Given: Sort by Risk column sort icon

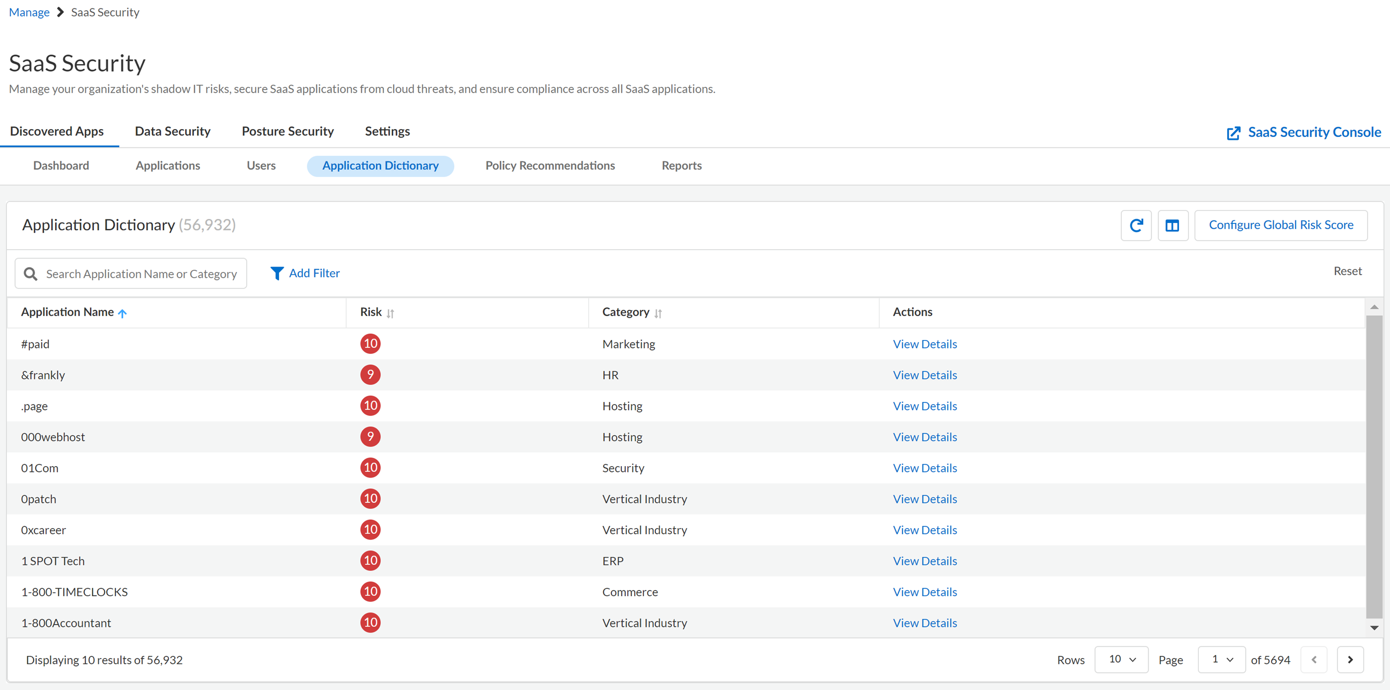Looking at the screenshot, I should point(390,313).
